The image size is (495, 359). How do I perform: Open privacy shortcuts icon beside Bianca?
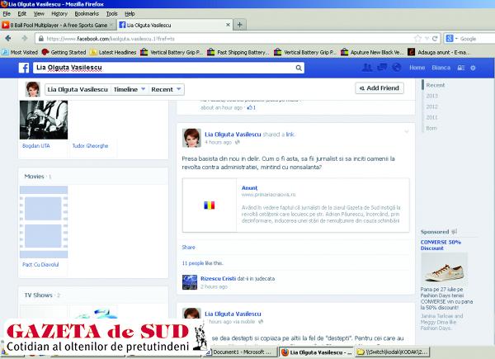click(461, 68)
